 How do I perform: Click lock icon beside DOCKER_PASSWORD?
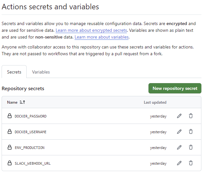coord(10,116)
